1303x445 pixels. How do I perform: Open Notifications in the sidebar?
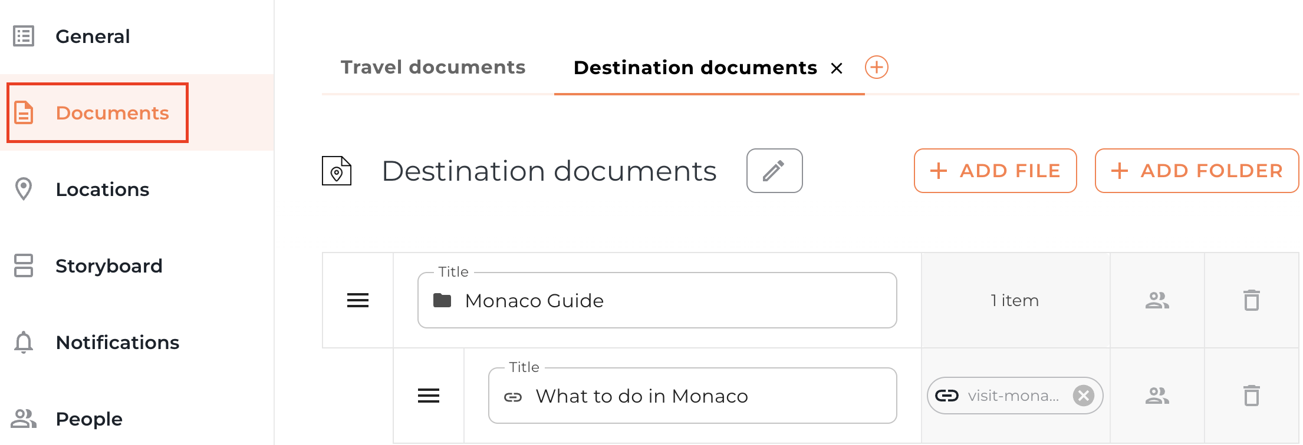point(117,343)
